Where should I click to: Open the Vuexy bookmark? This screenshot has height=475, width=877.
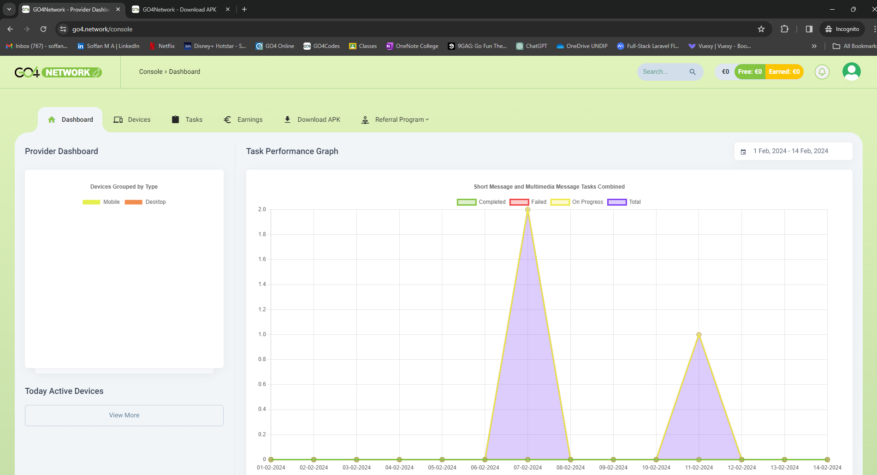720,46
